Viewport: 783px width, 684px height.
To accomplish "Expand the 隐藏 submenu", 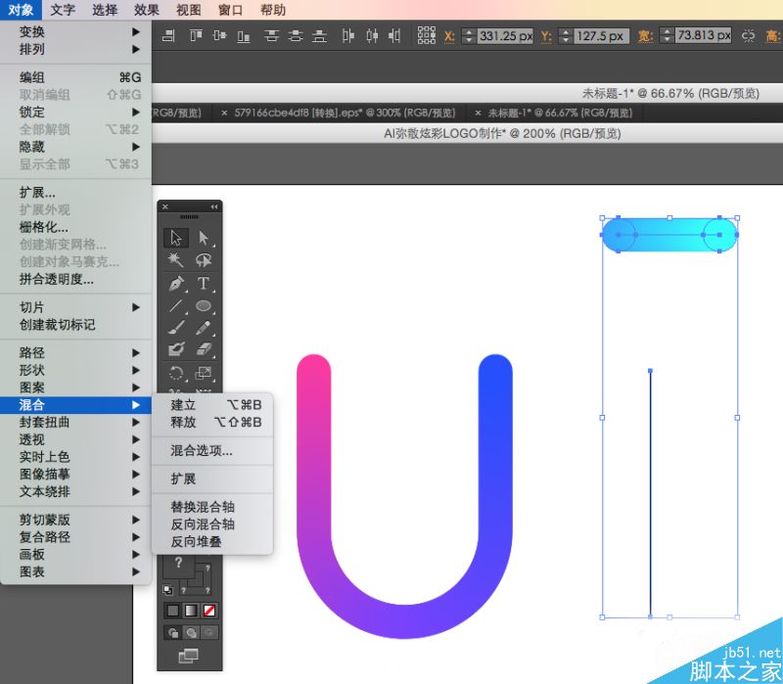I will [76, 147].
